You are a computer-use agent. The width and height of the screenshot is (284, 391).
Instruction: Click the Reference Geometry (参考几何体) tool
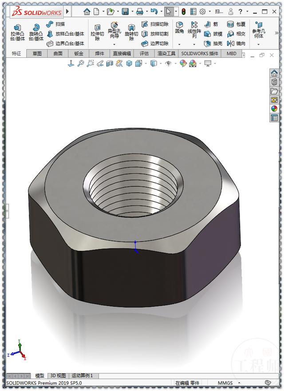[259, 30]
